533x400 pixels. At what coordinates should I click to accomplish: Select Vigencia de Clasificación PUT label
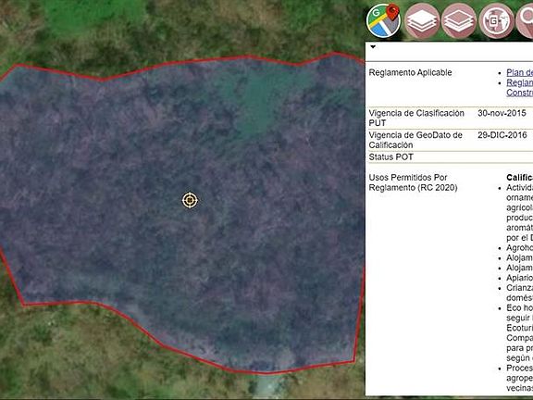416,118
